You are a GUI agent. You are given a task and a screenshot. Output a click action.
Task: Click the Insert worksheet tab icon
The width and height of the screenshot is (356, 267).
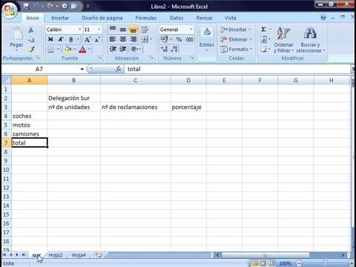click(99, 254)
